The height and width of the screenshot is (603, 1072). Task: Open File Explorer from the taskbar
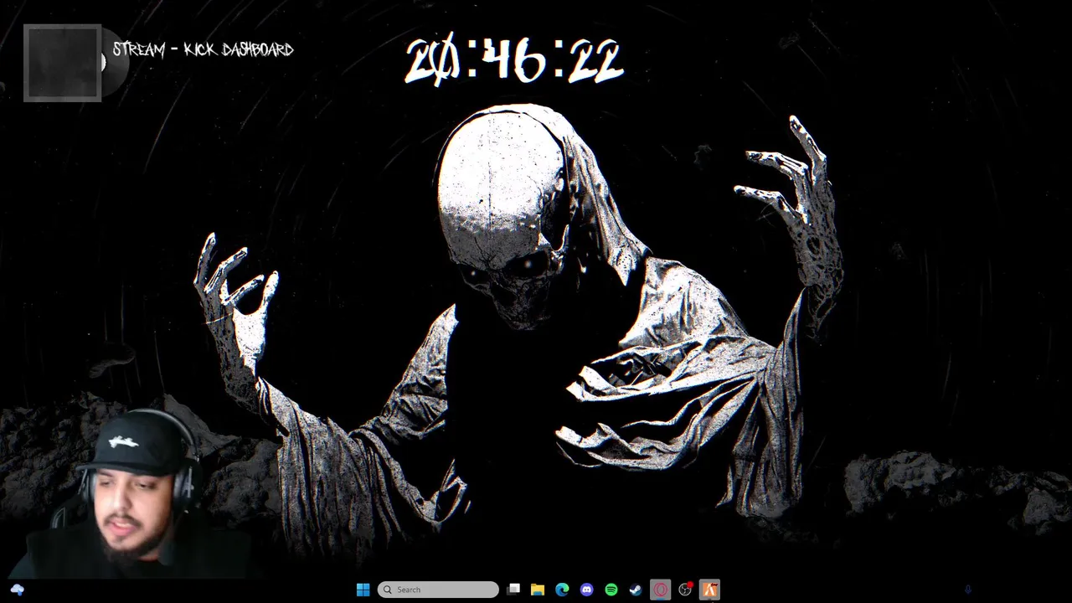click(x=538, y=590)
